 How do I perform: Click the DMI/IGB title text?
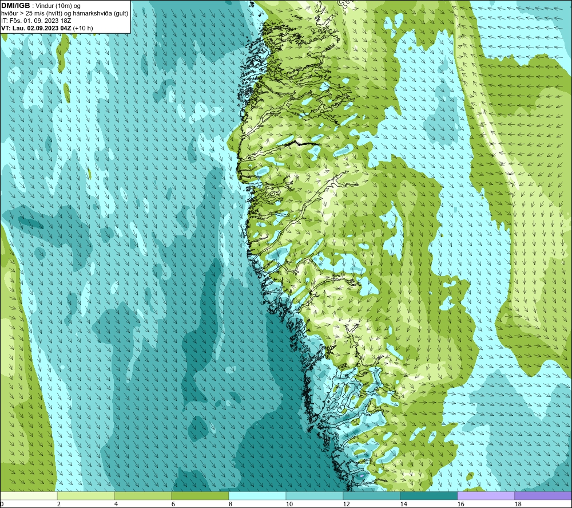(x=15, y=6)
